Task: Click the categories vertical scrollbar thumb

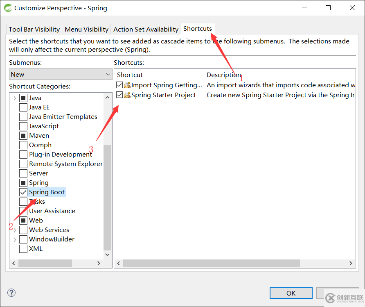Action: point(107,198)
